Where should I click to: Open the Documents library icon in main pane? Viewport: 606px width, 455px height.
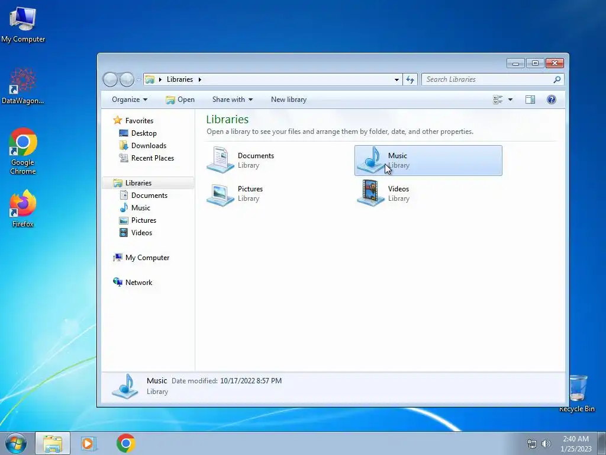[220, 160]
